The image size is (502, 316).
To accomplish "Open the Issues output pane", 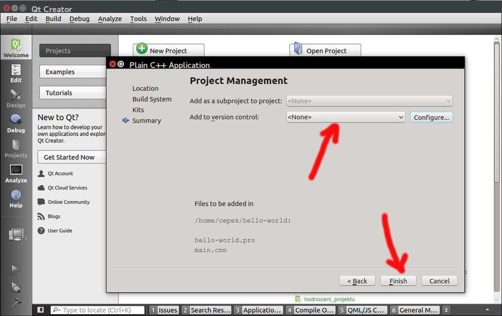I will (x=164, y=310).
